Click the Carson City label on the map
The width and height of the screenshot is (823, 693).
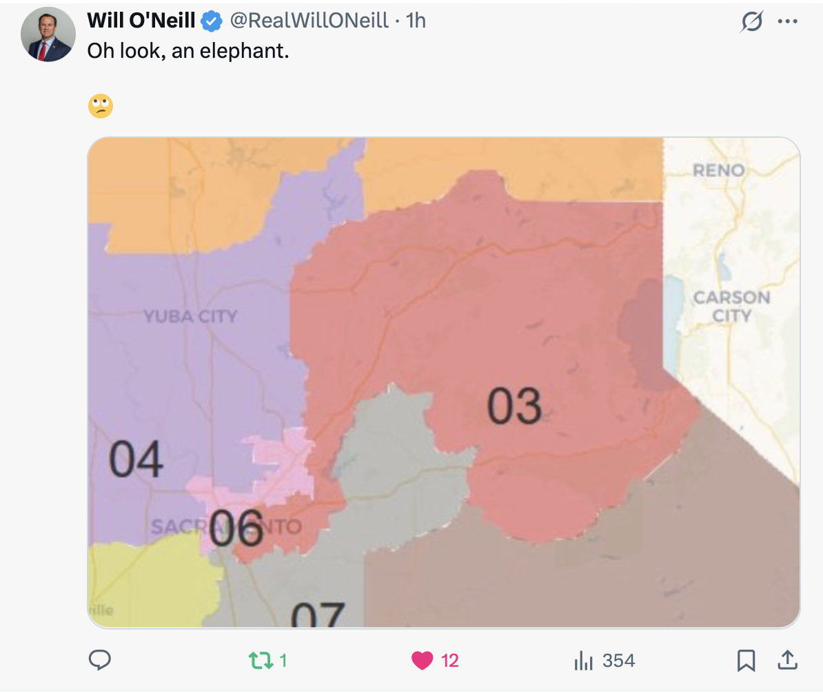tap(731, 307)
